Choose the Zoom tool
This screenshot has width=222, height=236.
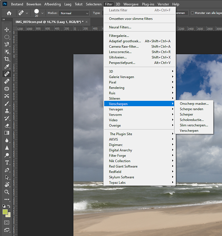7,192
